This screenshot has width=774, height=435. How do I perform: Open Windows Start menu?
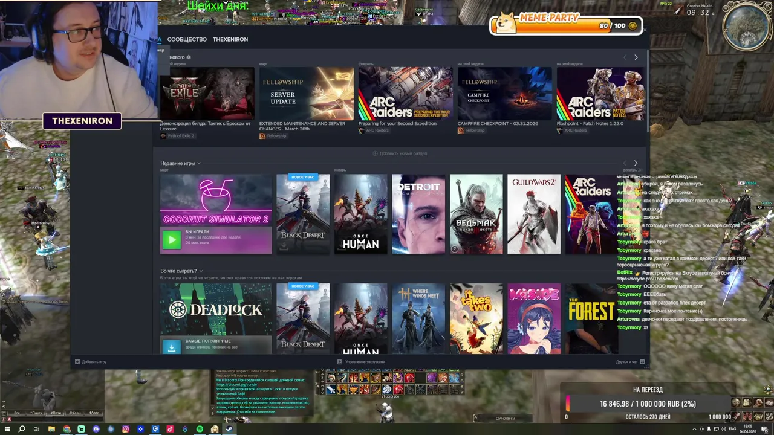pyautogui.click(x=7, y=429)
